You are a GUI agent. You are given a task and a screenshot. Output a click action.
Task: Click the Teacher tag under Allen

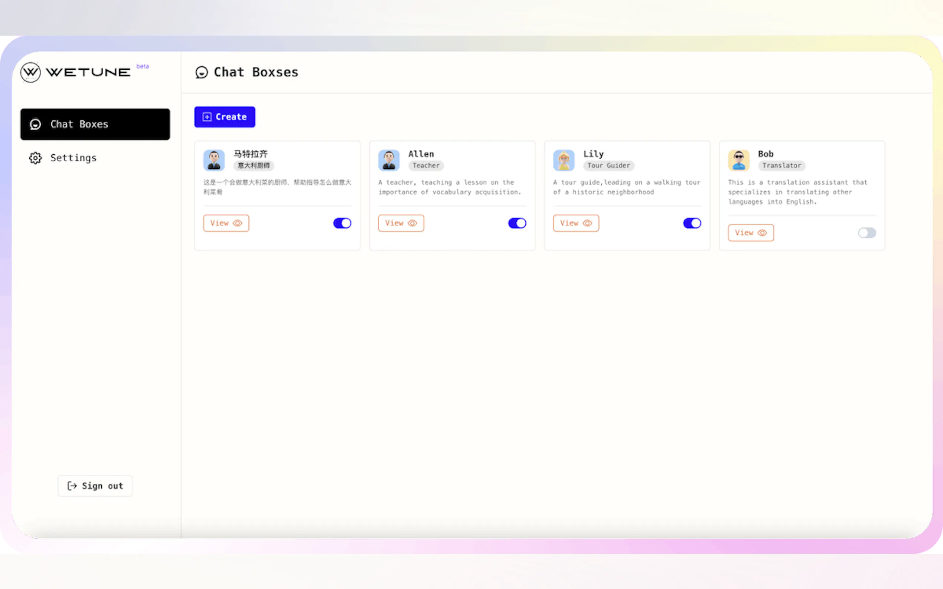426,165
